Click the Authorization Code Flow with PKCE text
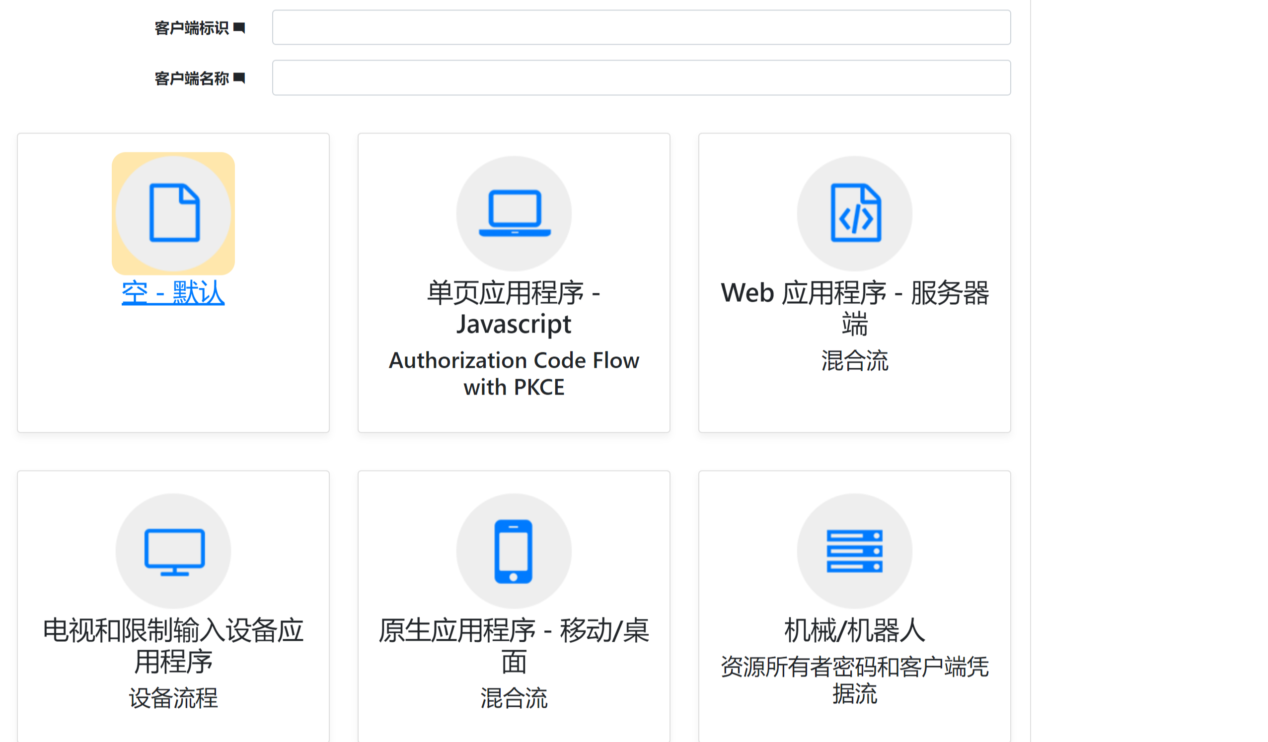 click(514, 374)
